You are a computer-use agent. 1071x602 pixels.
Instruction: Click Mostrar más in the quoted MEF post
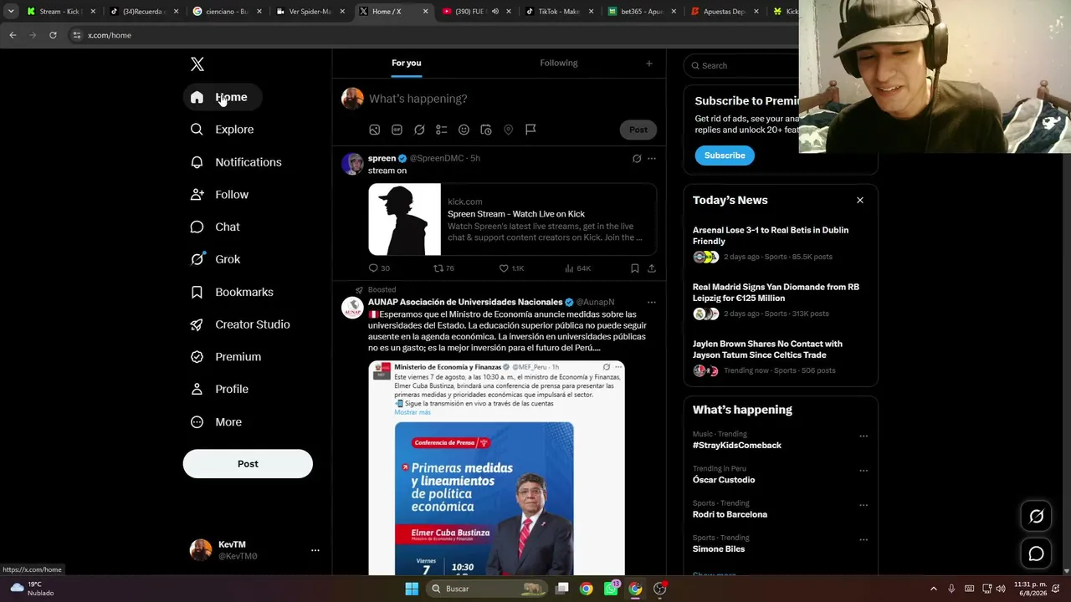[x=413, y=412]
